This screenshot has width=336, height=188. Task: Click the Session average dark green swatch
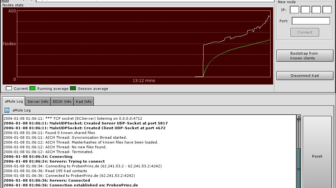(x=73, y=88)
